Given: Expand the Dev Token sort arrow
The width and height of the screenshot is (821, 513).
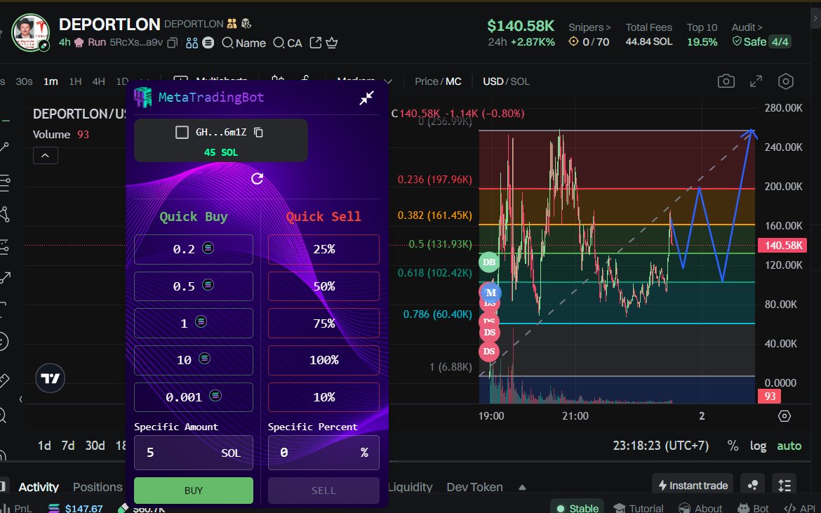Looking at the screenshot, I should (x=522, y=487).
